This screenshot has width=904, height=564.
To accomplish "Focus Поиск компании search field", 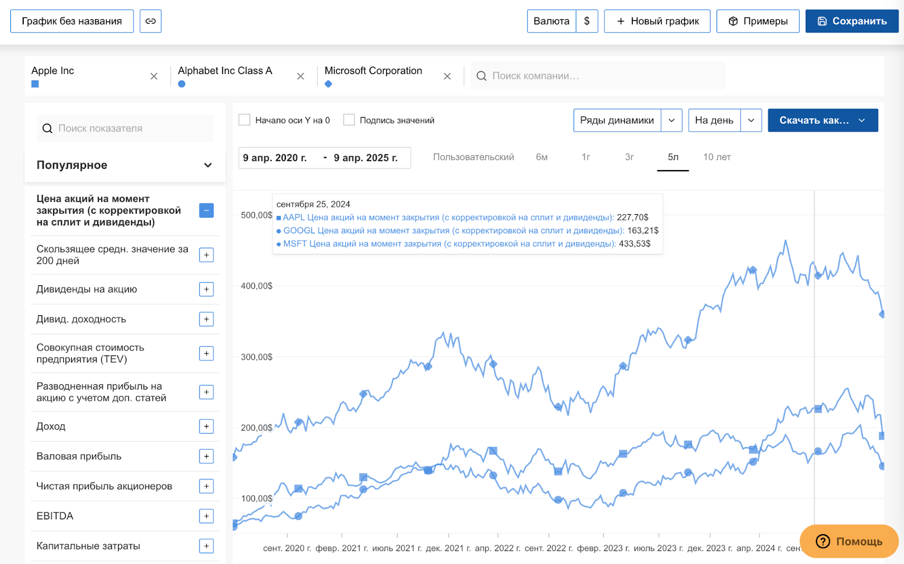I will click(x=598, y=76).
